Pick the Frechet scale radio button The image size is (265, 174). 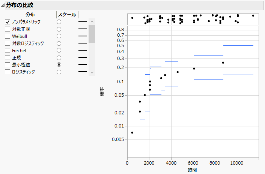pyautogui.click(x=59, y=50)
